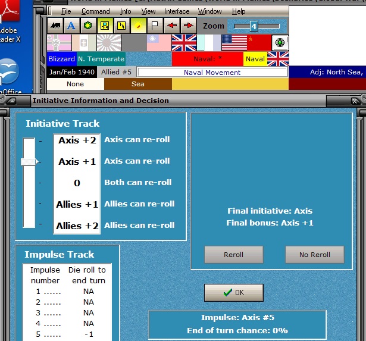
Task: Toggle the yellow sun weather icon
Action: tap(138, 26)
